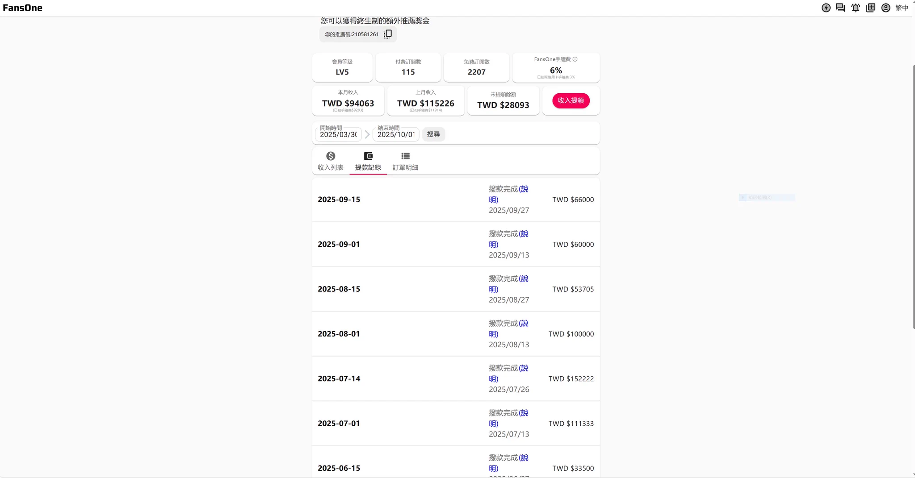Screen dimensions: 915x478
Task: Click the page vertical scrollbar
Action: pyautogui.click(x=913, y=196)
